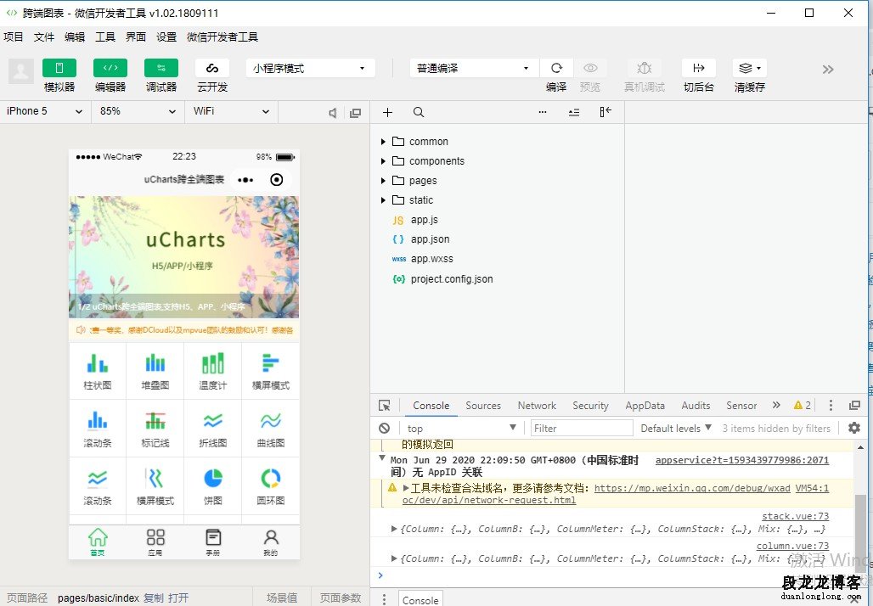
Task: Mute the simulator sound
Action: pos(332,113)
